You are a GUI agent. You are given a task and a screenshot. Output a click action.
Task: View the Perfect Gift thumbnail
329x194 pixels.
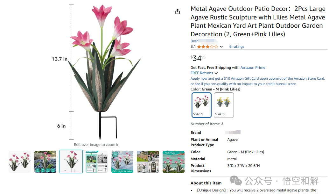173,162
